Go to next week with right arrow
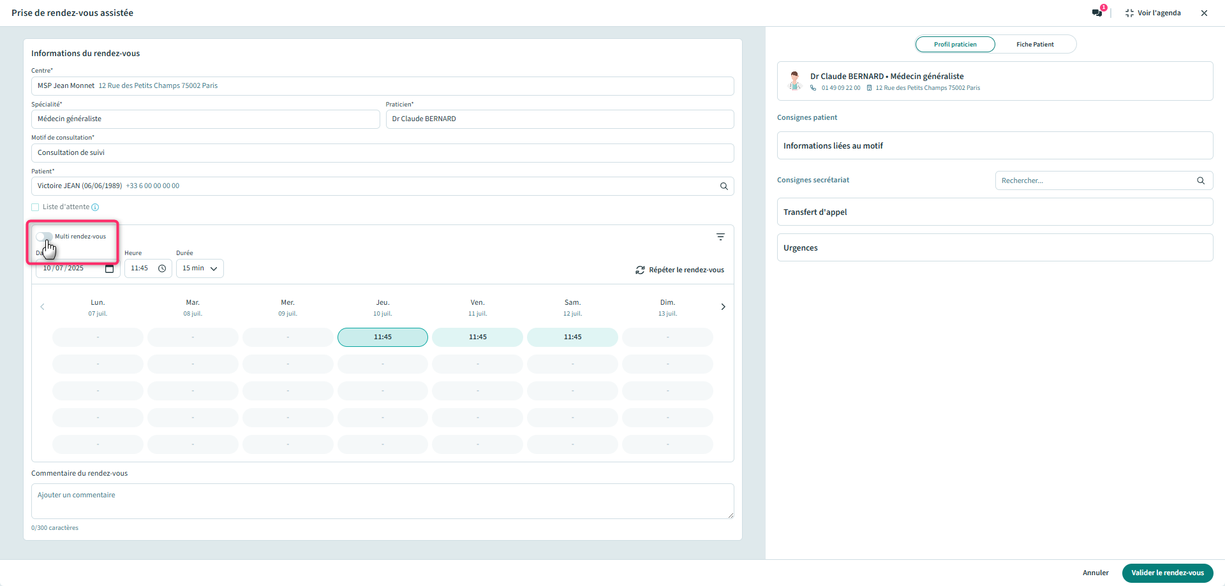Image resolution: width=1225 pixels, height=586 pixels. pos(723,307)
